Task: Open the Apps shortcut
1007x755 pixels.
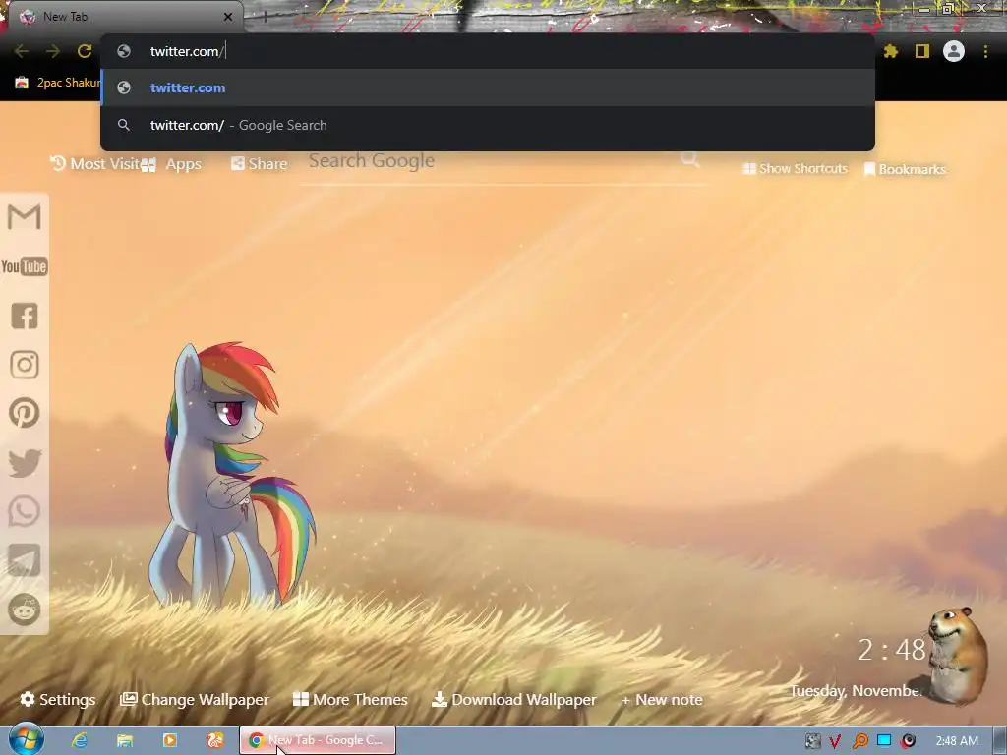Action: pyautogui.click(x=171, y=164)
